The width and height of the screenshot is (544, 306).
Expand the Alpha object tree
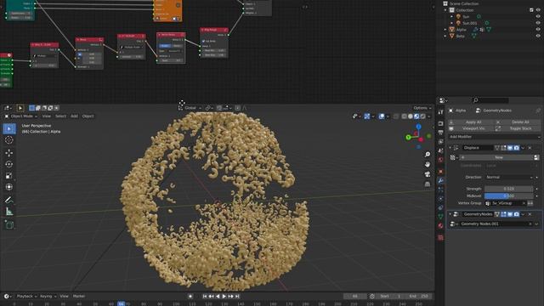[445, 30]
